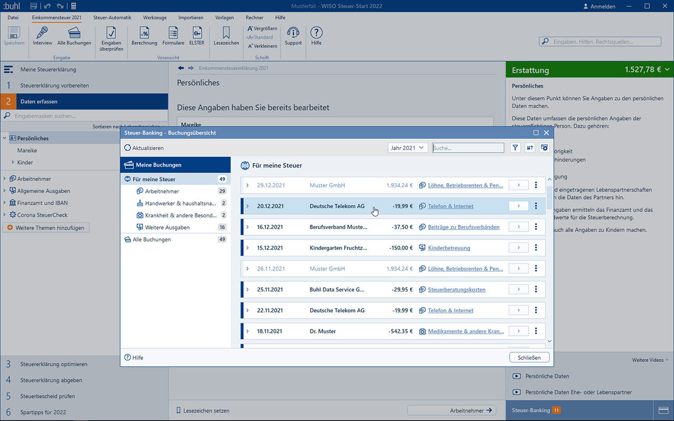This screenshot has height=421, width=674.
Task: Click the Steuerberatungskosten category link
Action: (x=457, y=289)
